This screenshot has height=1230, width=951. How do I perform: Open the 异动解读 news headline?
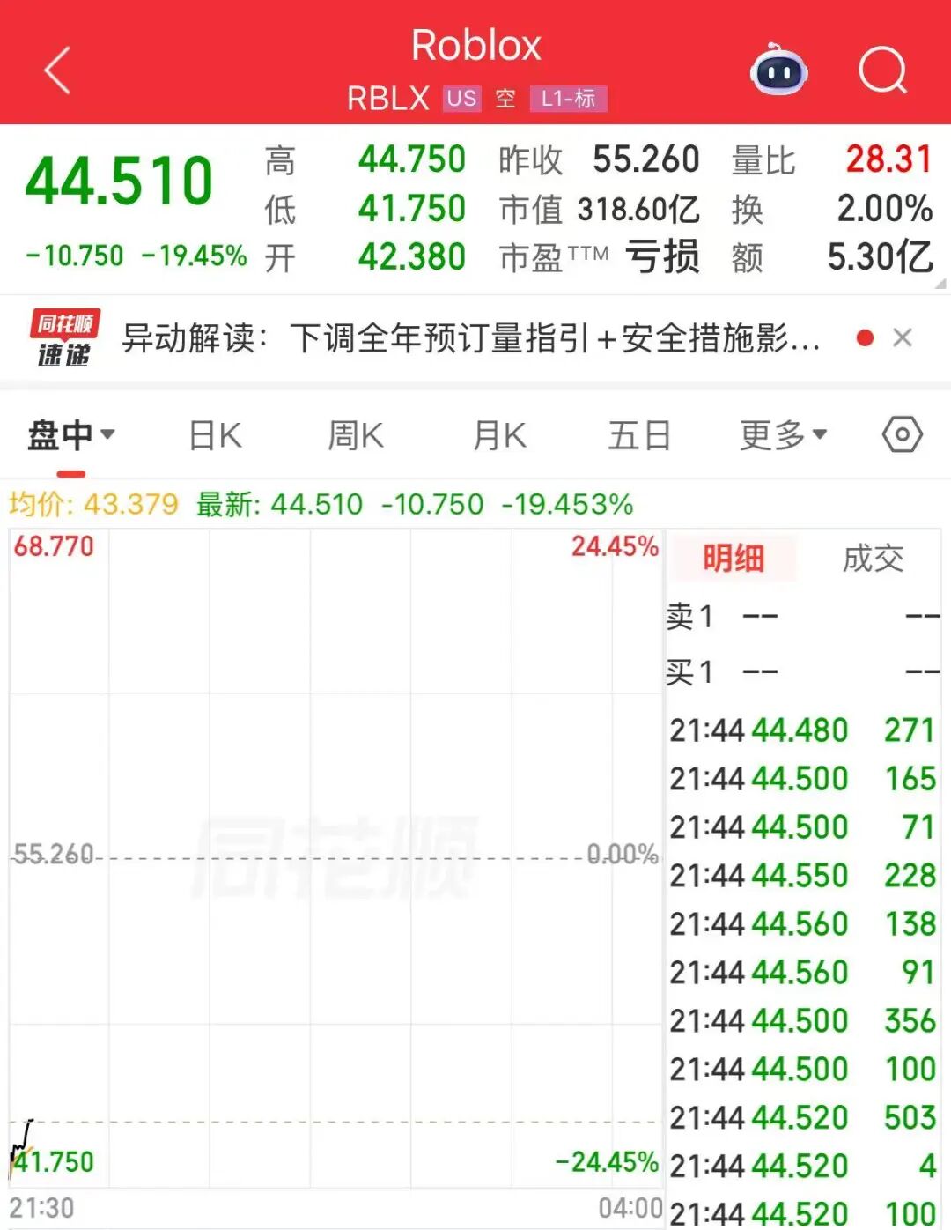pyautogui.click(x=470, y=337)
